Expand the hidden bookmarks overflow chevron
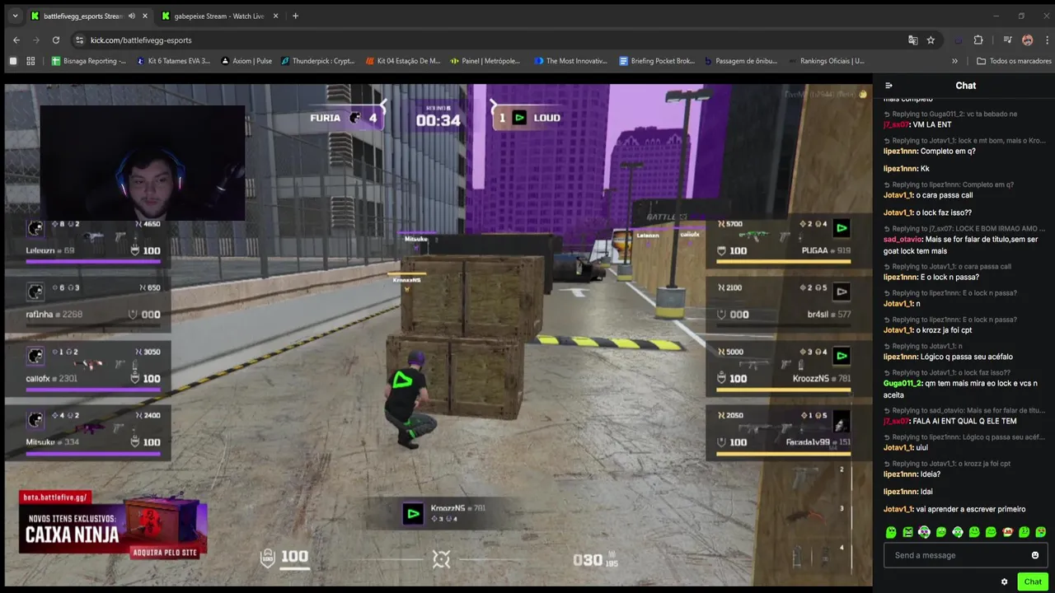Screen dimensions: 1055x593 (x=955, y=61)
